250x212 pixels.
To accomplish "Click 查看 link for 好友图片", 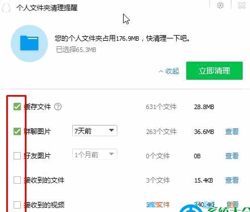I will (x=232, y=155).
